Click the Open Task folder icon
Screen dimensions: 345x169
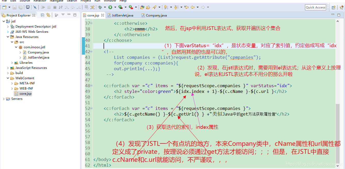(148, 7)
